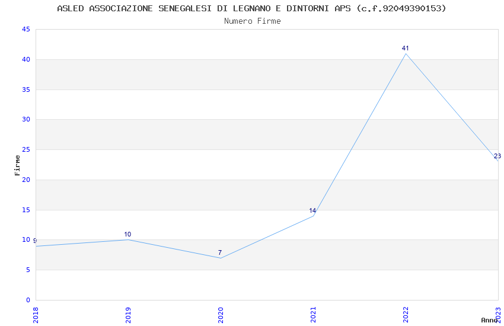Click the y-axis tick label 45
This screenshot has width=504, height=326.
tap(26, 30)
